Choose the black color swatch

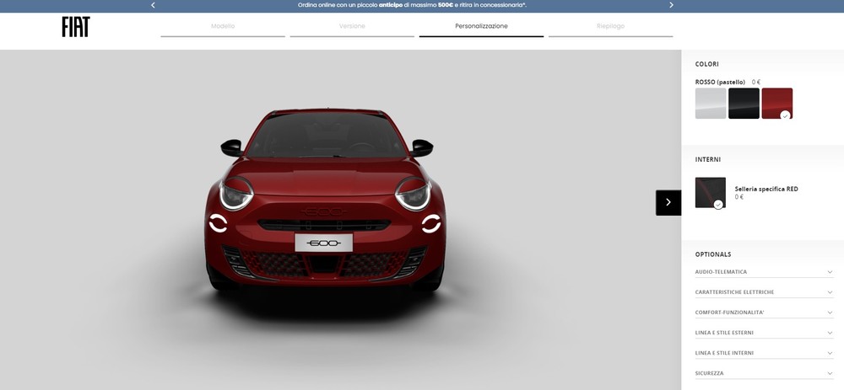744,103
